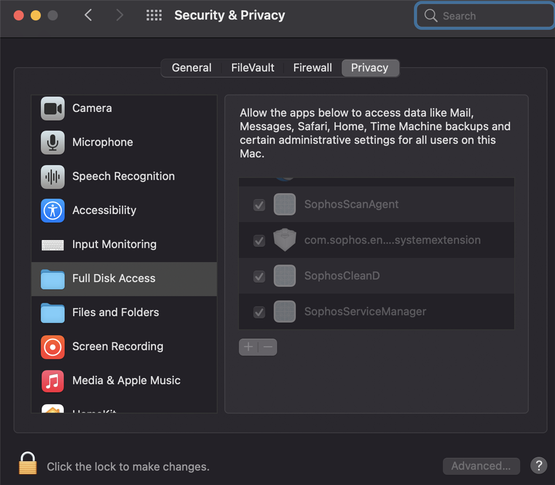Click the SophosScanAgent app icon
The image size is (555, 485).
click(285, 204)
